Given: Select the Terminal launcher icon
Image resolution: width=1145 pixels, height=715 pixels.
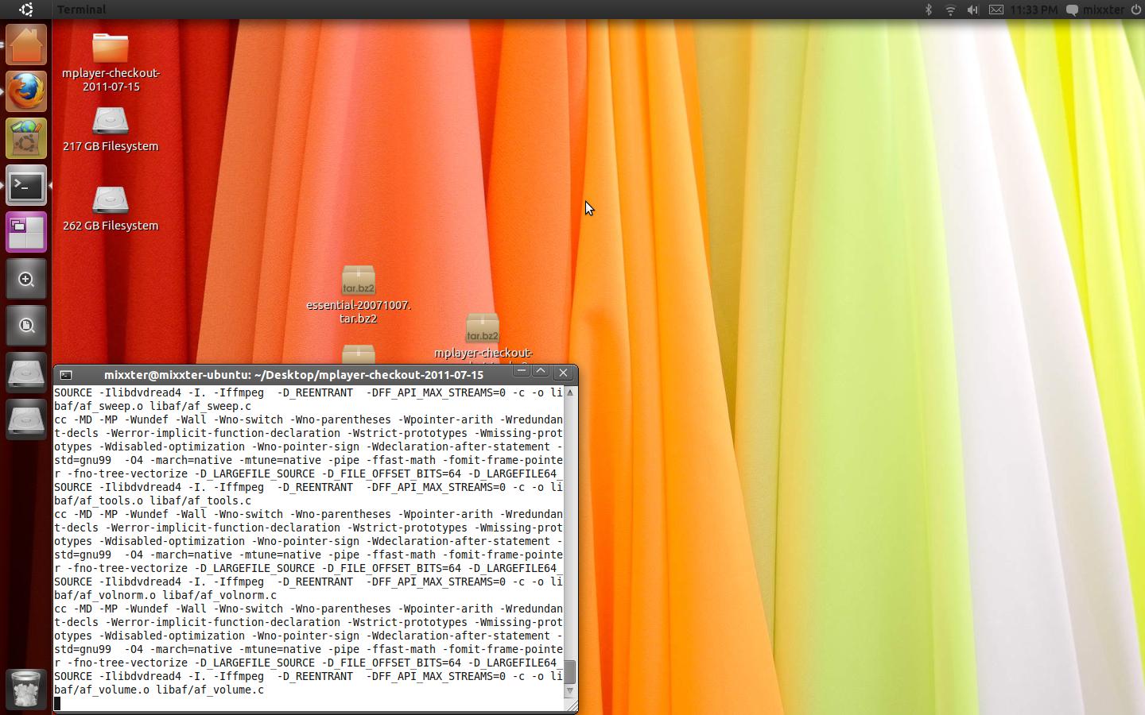Looking at the screenshot, I should click(26, 185).
